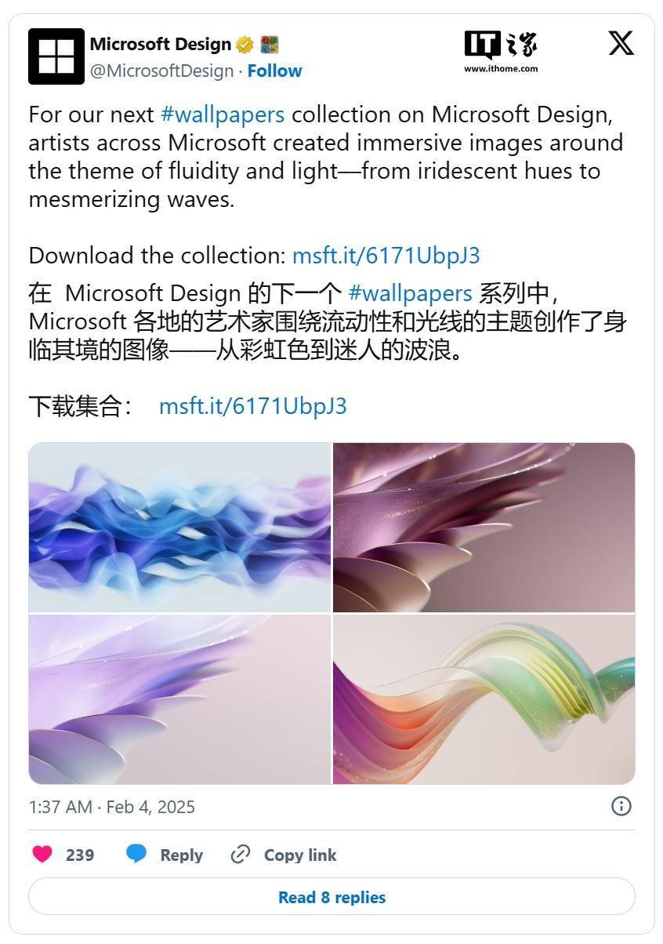View the mauve feather wallpaper thumbnail

(484, 527)
